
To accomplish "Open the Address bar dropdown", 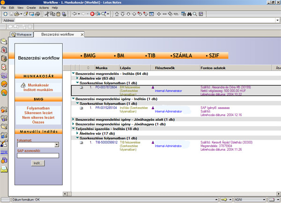I will tap(278, 20).
